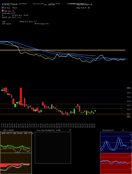Screen dimensions: 132x174
Task: Click the 168.02 price axis label
Action: pyautogui.click(x=129, y=101)
